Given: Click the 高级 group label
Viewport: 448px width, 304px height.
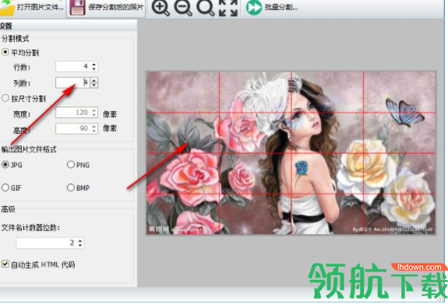Looking at the screenshot, I should point(8,209).
